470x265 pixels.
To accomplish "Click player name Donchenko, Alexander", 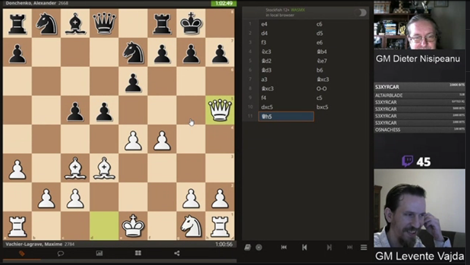I will point(31,4).
